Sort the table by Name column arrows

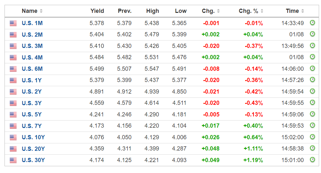pyautogui.click(x=41, y=11)
